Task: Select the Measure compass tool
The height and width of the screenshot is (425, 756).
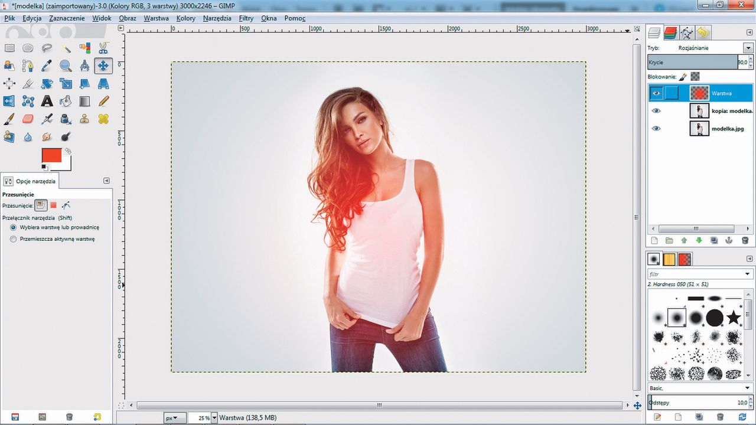Action: point(84,66)
